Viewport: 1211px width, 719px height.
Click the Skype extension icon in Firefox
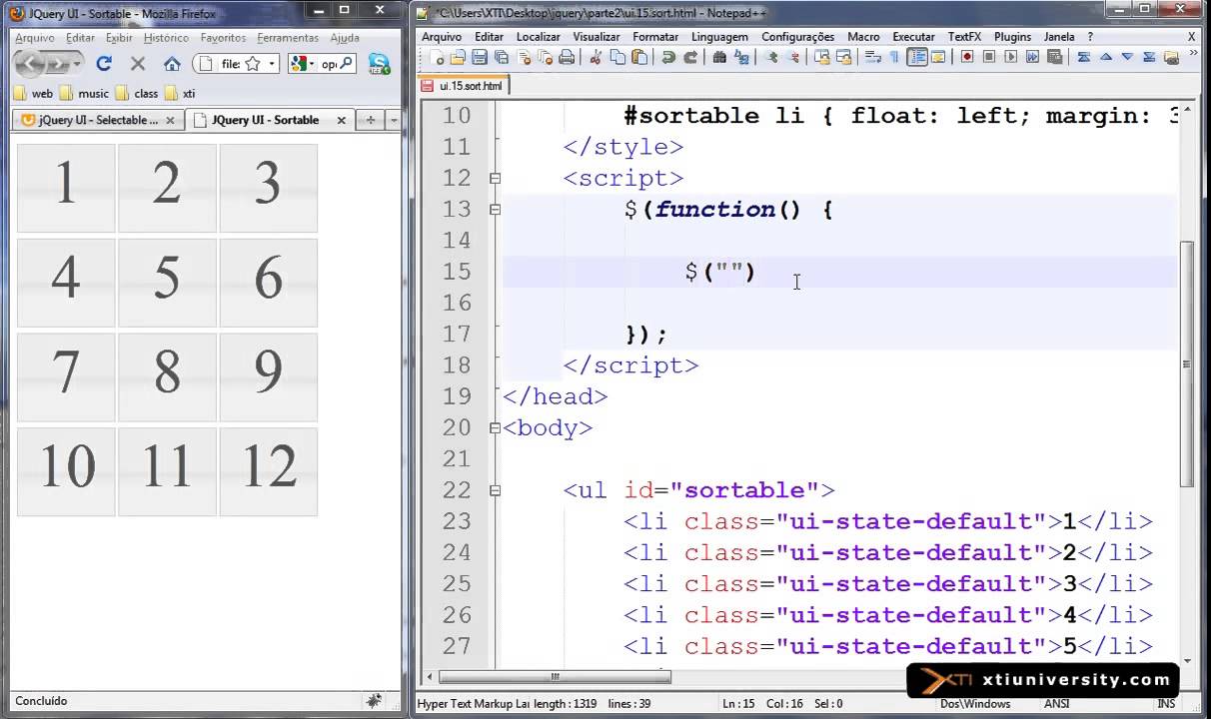[379, 63]
